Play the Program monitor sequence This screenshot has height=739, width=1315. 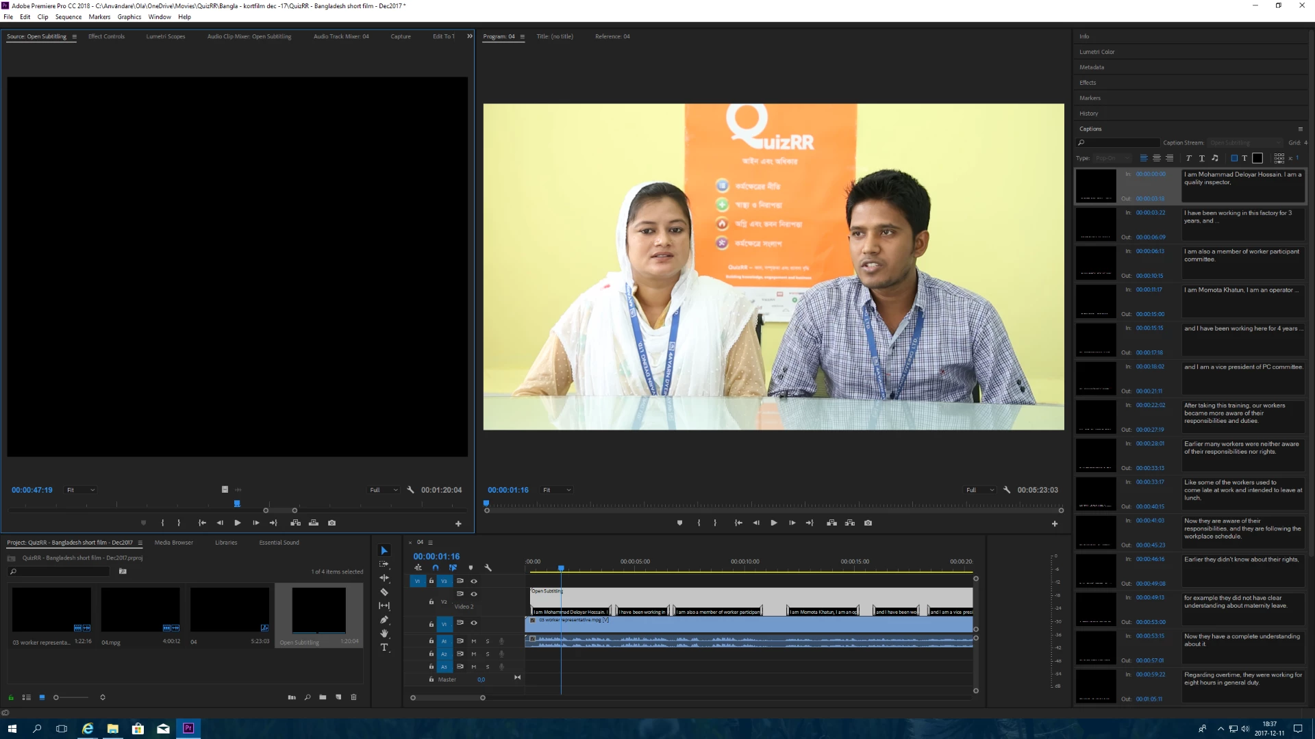(x=774, y=523)
